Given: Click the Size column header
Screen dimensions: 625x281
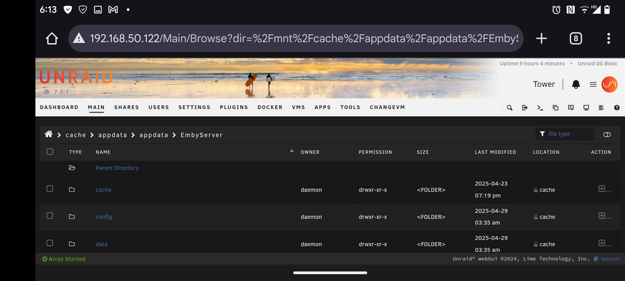Looking at the screenshot, I should [423, 152].
